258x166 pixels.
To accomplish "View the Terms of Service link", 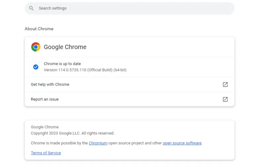I will [46, 153].
